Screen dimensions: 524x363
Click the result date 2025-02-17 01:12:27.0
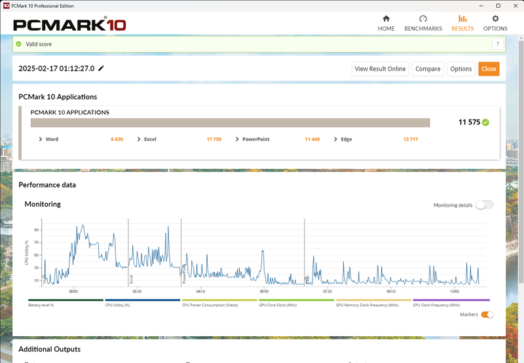(56, 69)
